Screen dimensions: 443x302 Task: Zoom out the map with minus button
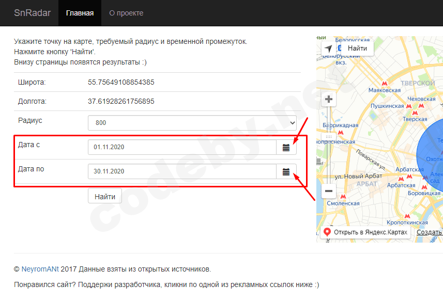(x=329, y=191)
